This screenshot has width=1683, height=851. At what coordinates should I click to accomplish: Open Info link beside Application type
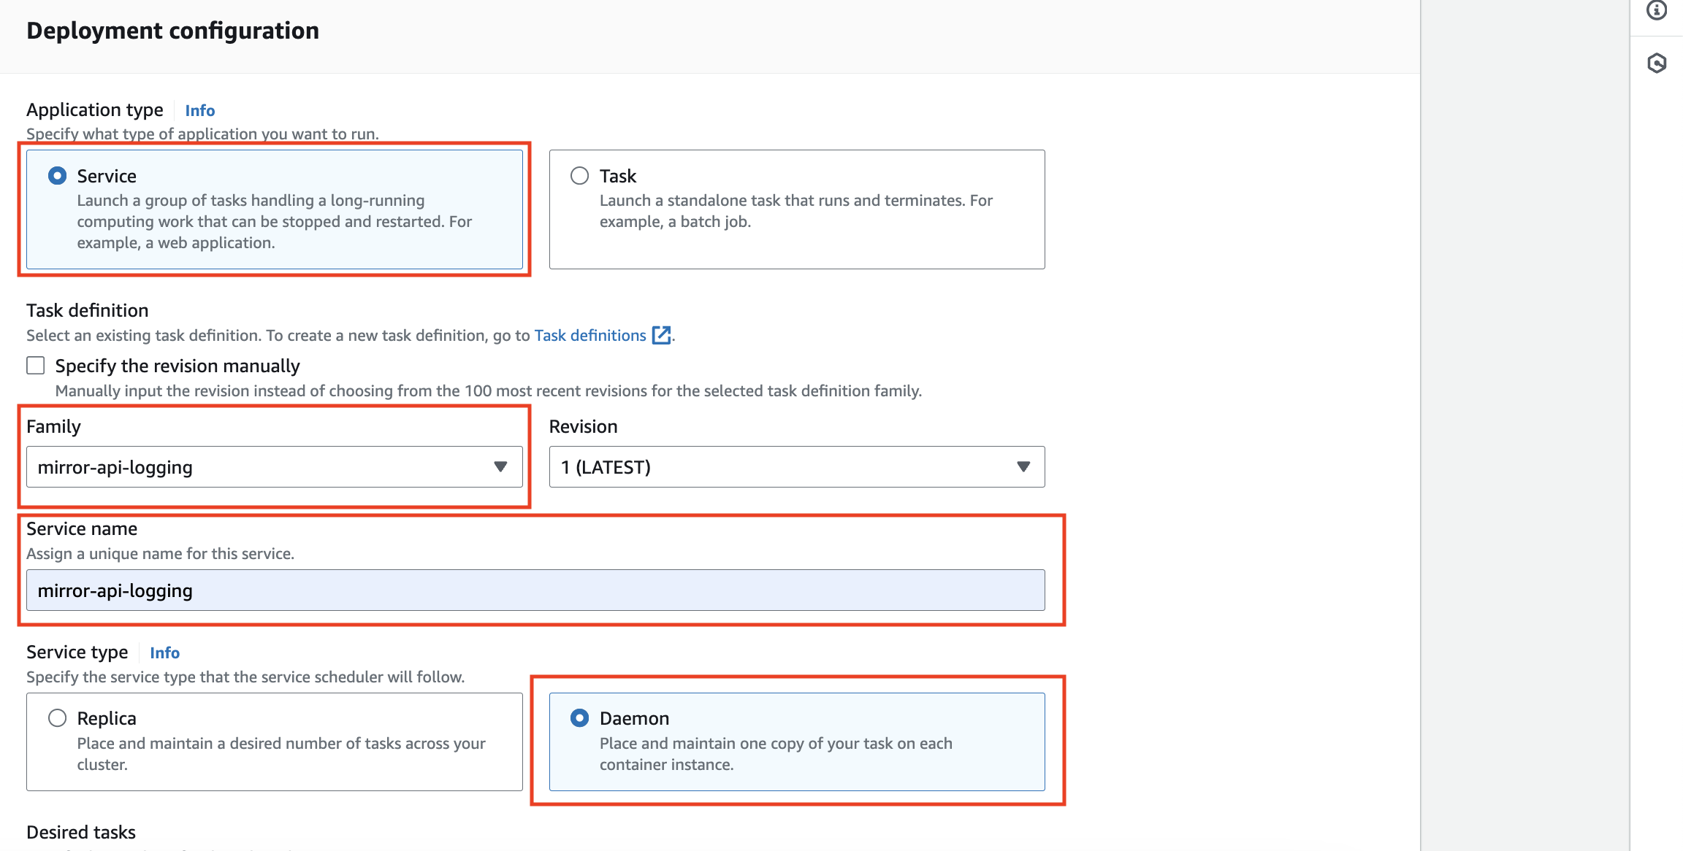tap(199, 110)
